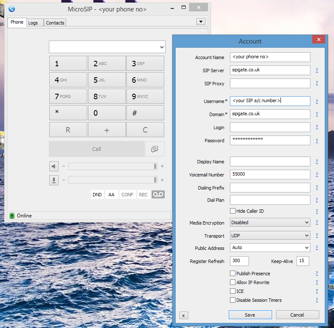Decrease speaker volume with minus sign
334x328 pixels.
pos(64,166)
